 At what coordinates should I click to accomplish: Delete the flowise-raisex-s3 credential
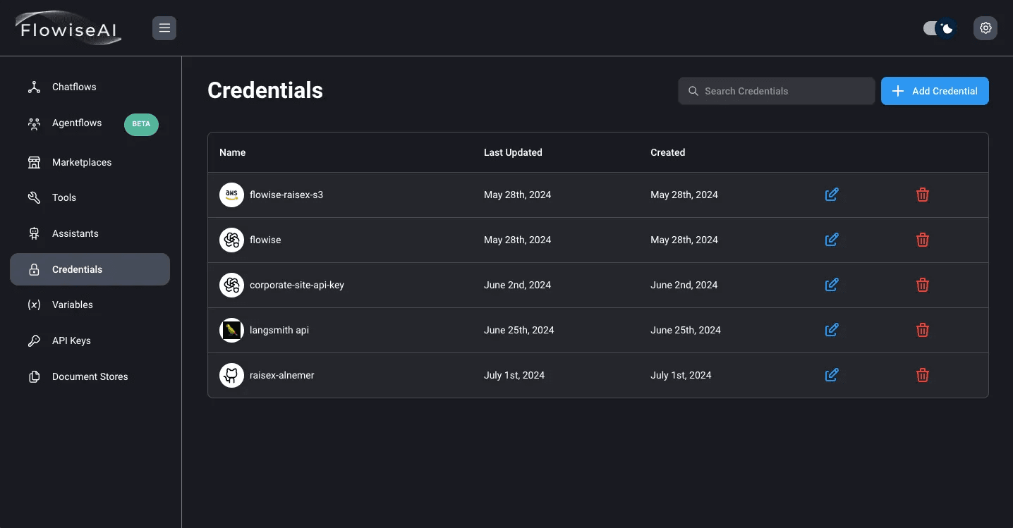pos(922,195)
